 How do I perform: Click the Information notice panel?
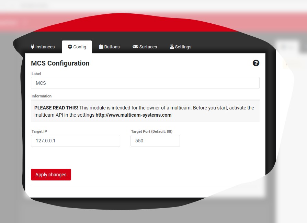(145, 111)
